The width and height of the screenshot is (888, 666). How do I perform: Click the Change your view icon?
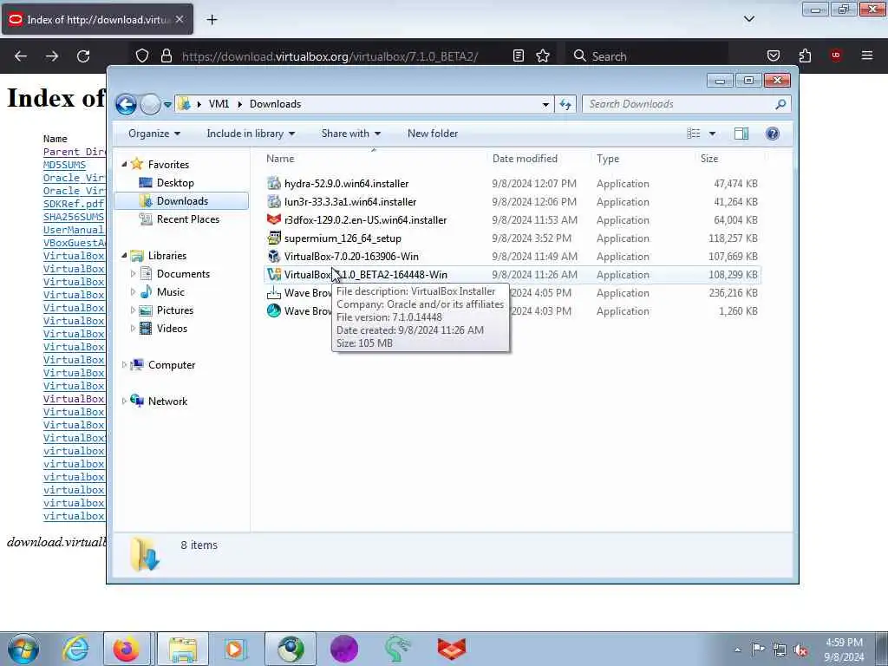694,134
